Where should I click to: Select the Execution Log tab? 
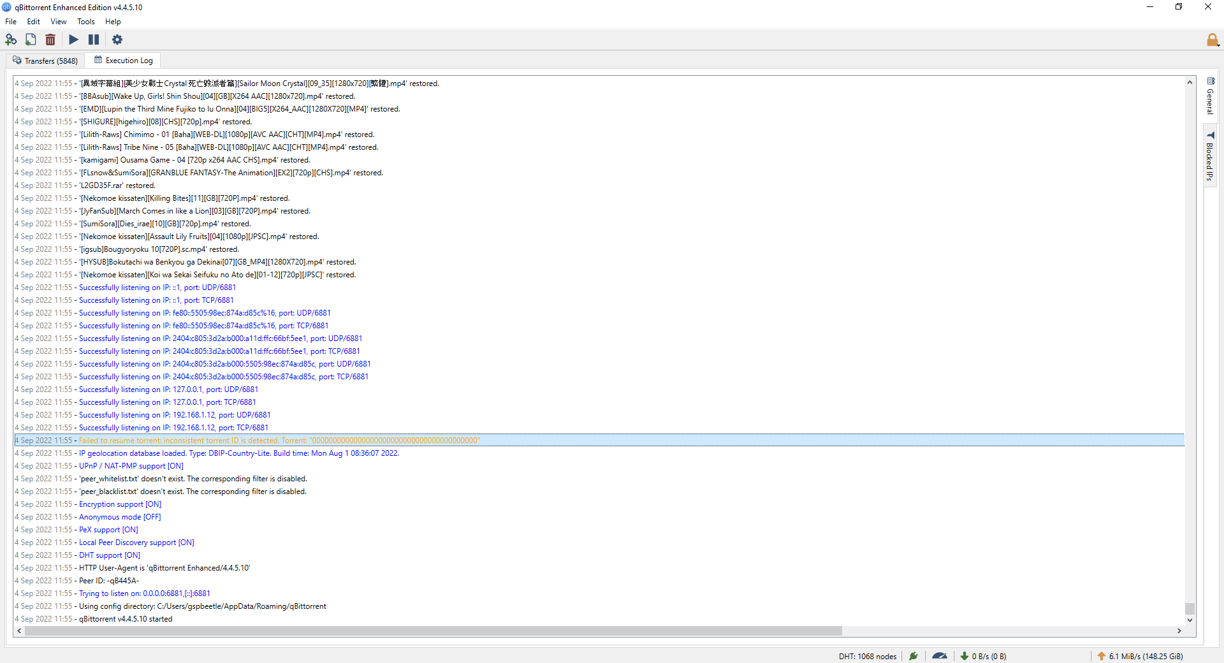123,60
